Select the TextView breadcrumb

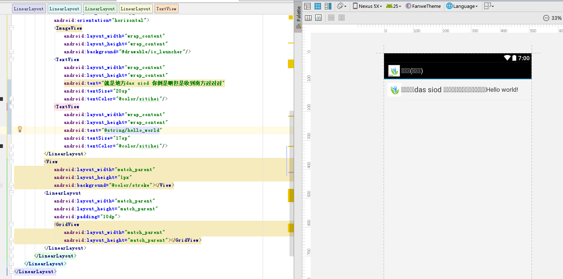point(166,9)
